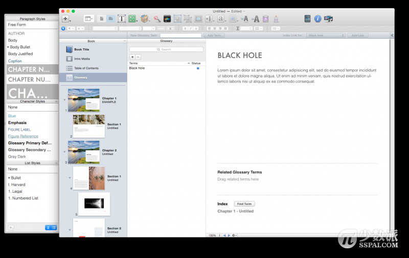Select the 'Black hole' glossary term

click(137, 68)
